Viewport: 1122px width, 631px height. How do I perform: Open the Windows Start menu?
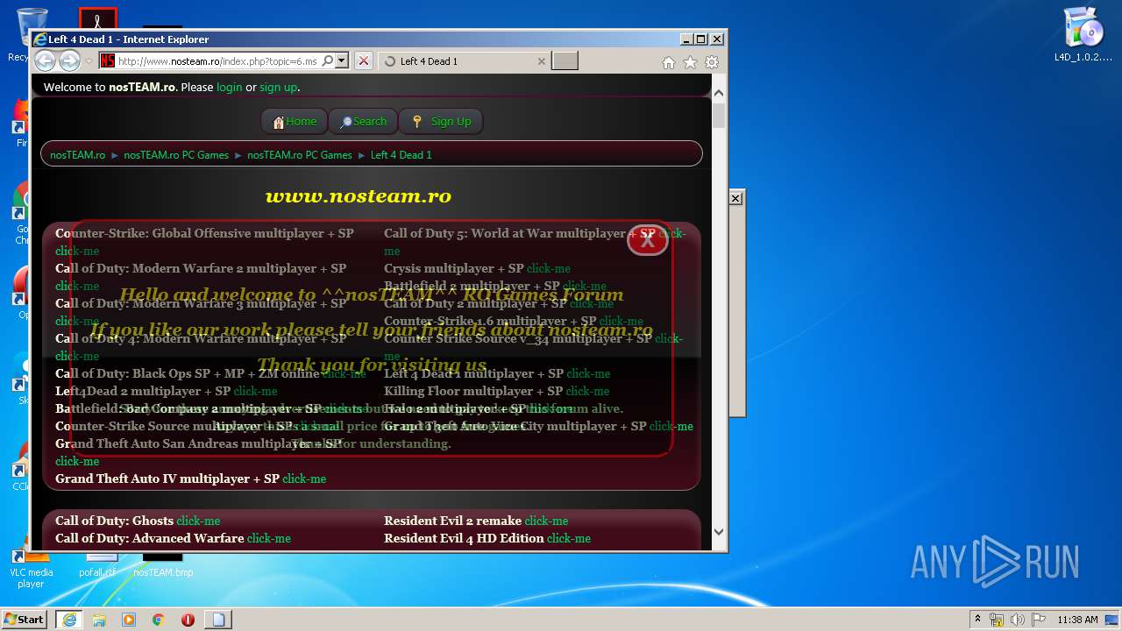(x=24, y=619)
